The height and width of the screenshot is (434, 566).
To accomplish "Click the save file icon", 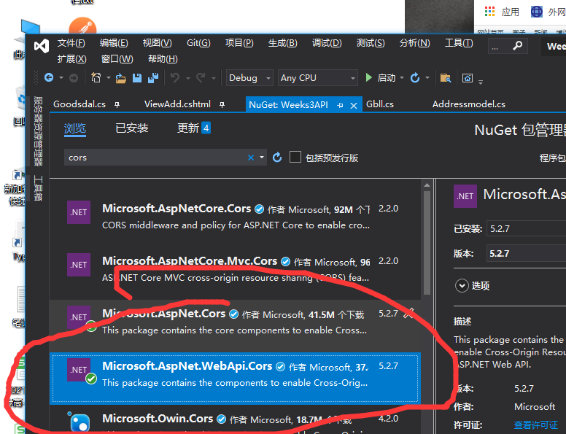I will click(x=137, y=78).
